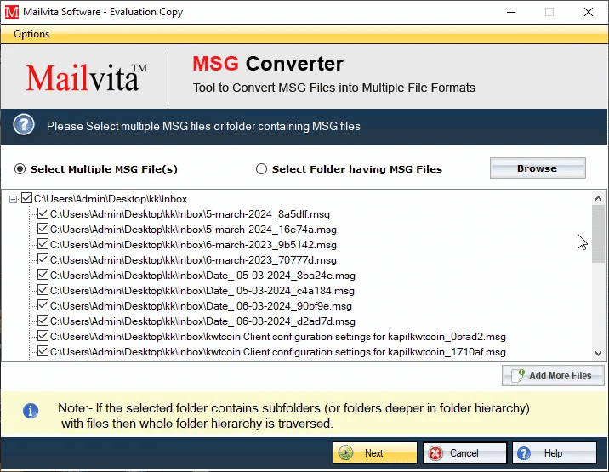Screen dimensions: 609x472
Task: Uncheck the root Inbox folder checkbox
Action: click(26, 198)
